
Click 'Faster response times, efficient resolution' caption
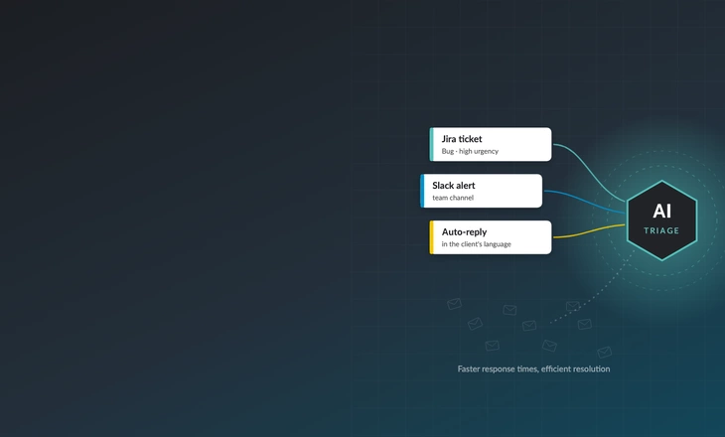(533, 368)
